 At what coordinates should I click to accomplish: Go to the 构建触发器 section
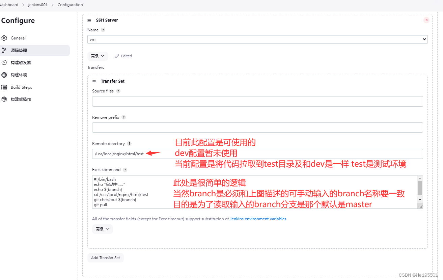tap(21, 62)
